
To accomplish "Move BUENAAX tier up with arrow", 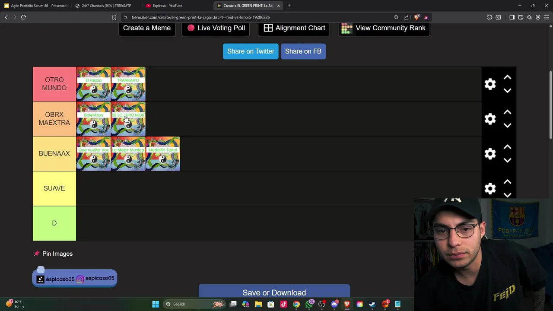I will (x=507, y=147).
